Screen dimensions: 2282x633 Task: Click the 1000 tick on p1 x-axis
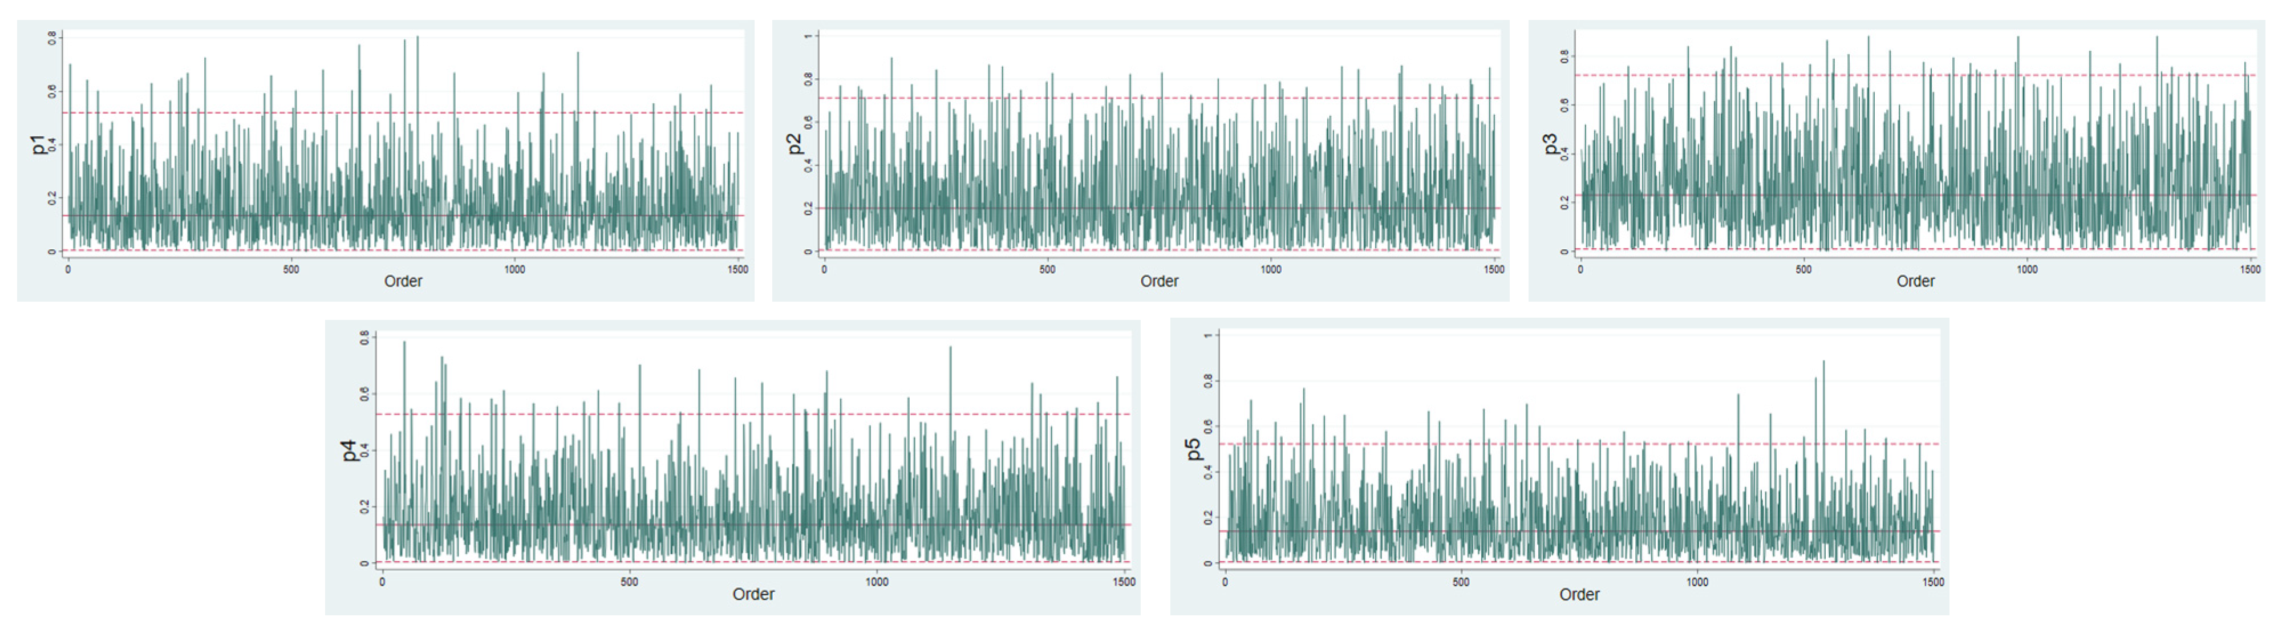514,270
